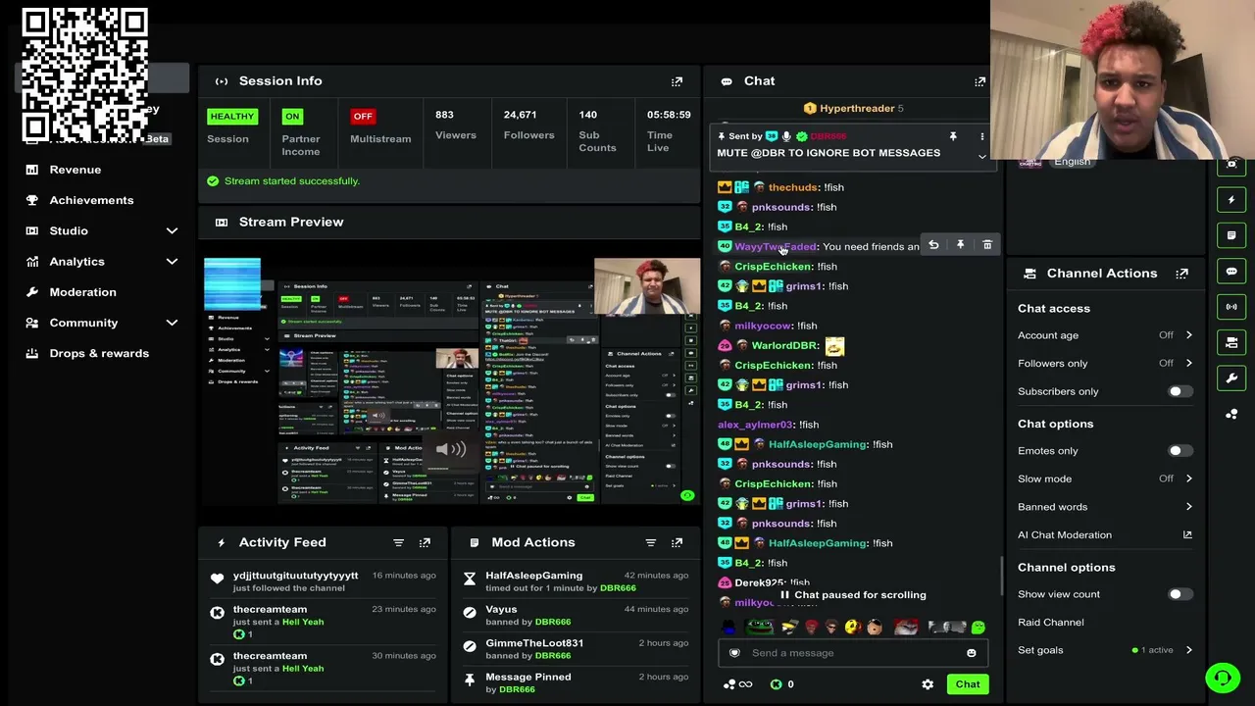Image resolution: width=1255 pixels, height=706 pixels.
Task: Click GimmeTheLoot831 in Mod Actions
Action: coord(534,643)
